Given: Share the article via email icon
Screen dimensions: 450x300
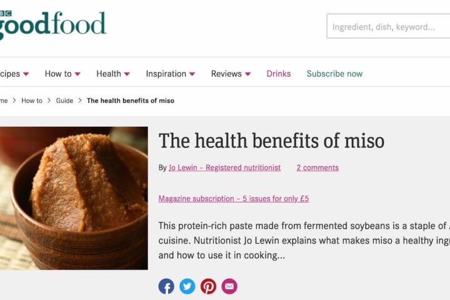Looking at the screenshot, I should click(x=229, y=286).
